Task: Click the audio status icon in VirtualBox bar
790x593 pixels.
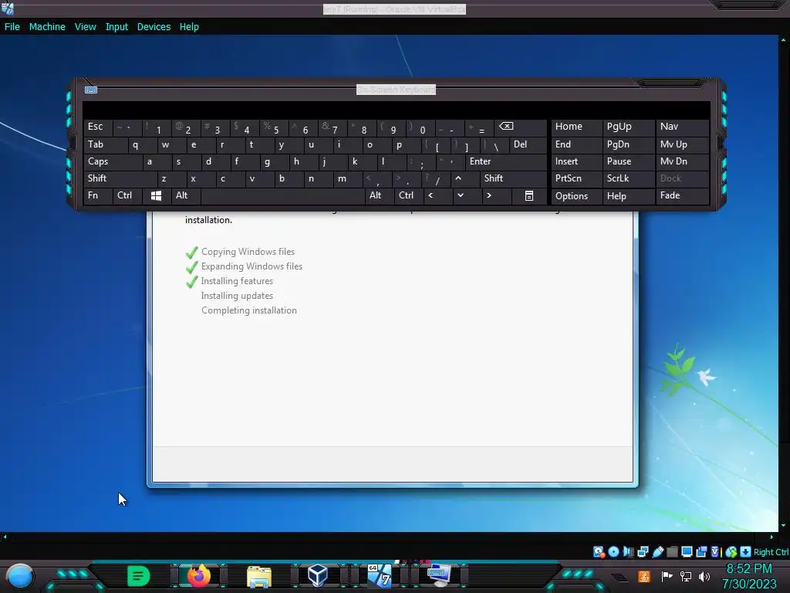Action: [x=628, y=551]
